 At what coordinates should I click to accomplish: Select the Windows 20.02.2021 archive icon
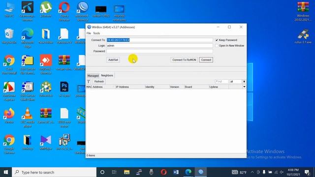point(303,11)
